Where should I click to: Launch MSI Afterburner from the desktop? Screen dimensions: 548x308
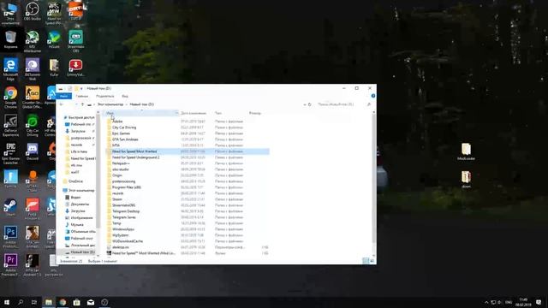tap(33, 41)
